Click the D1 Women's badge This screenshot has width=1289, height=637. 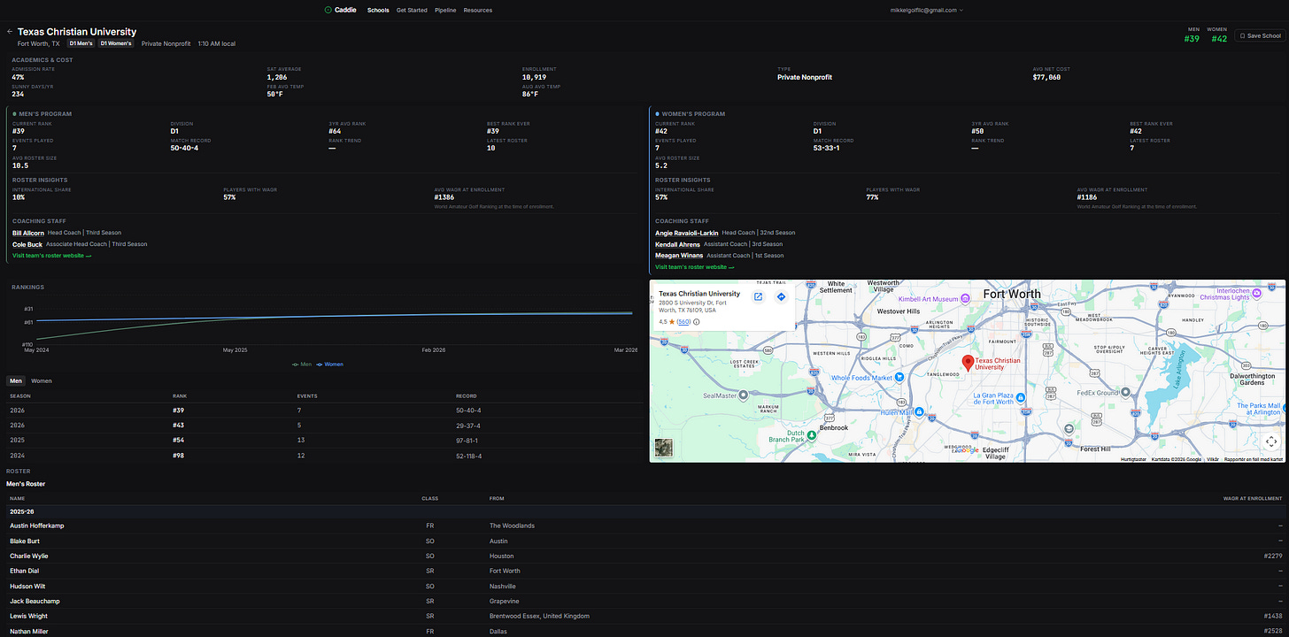tap(115, 43)
